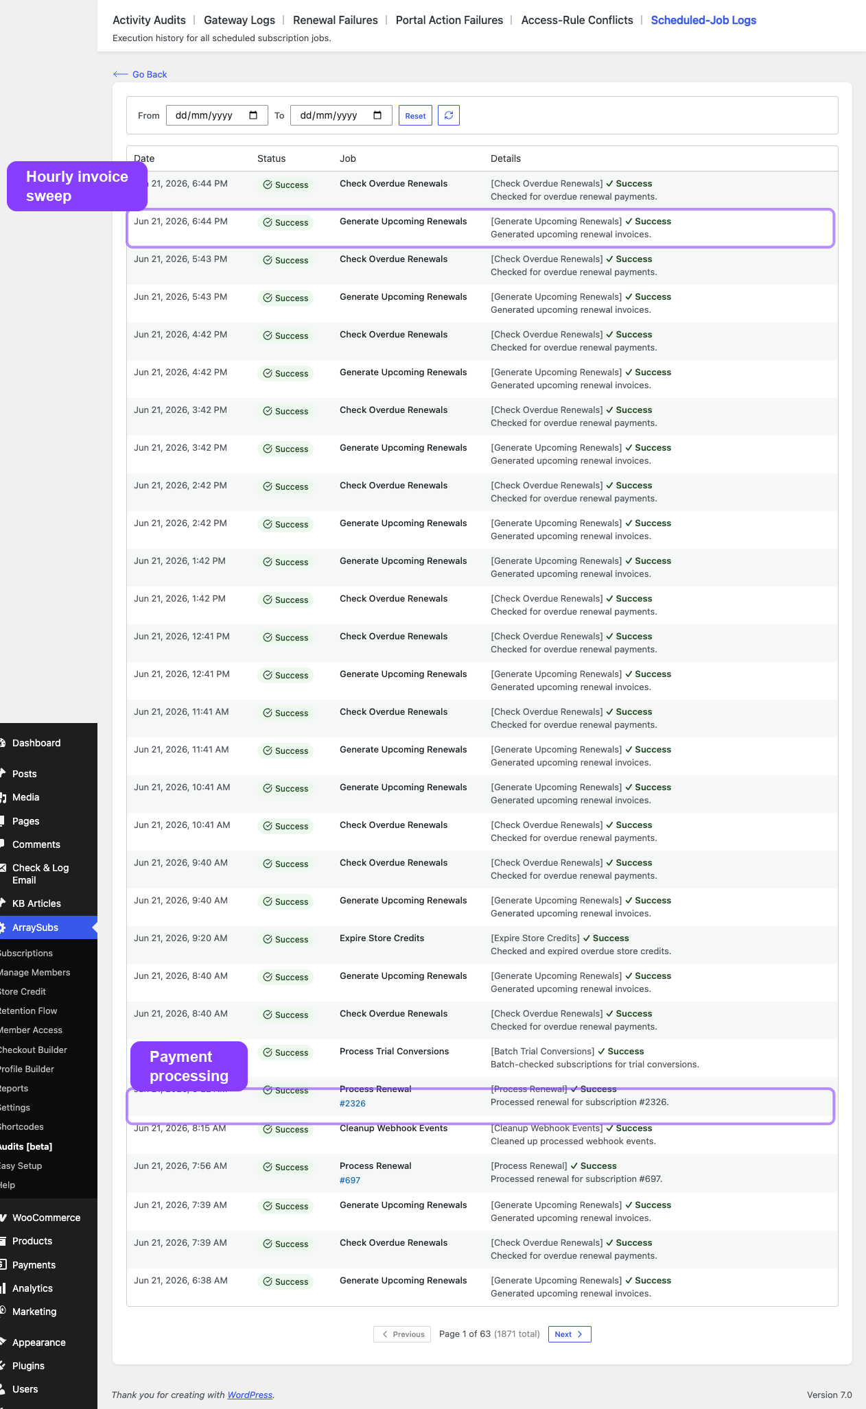Click the Go Back arrow link

(x=140, y=74)
